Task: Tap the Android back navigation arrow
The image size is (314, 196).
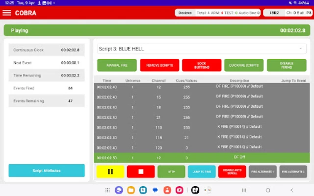Action: [292, 190]
